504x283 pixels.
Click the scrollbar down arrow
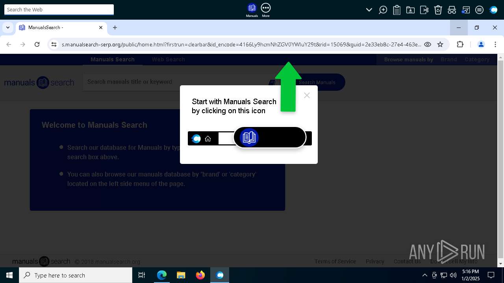click(x=500, y=264)
